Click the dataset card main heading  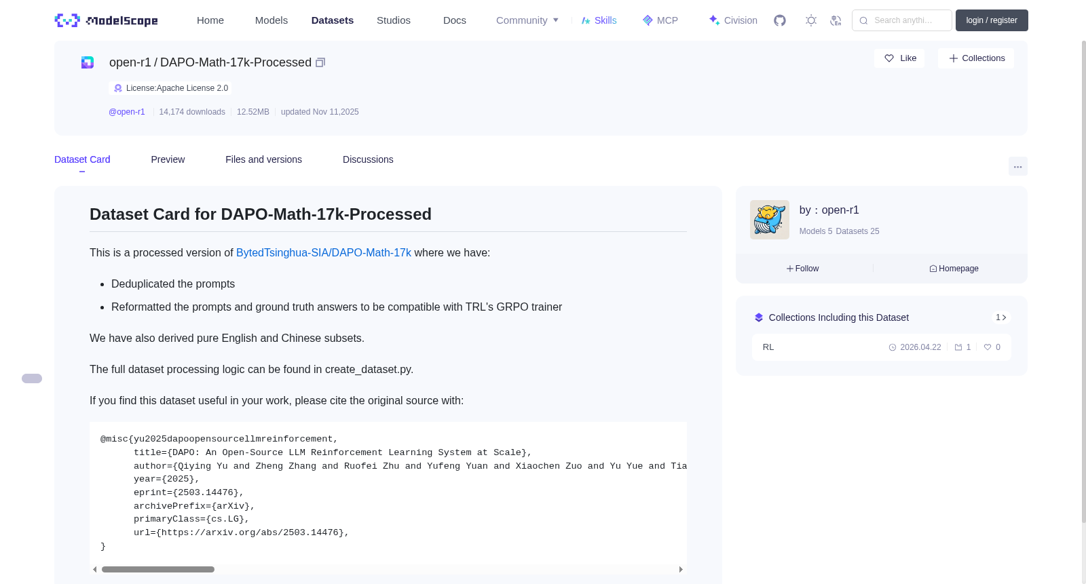coord(261,214)
